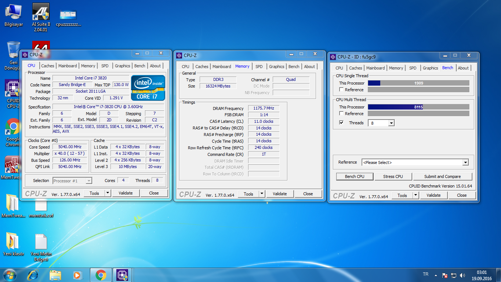This screenshot has width=501, height=282.
Task: Open Windows Explorer from the taskbar
Action: click(55, 275)
